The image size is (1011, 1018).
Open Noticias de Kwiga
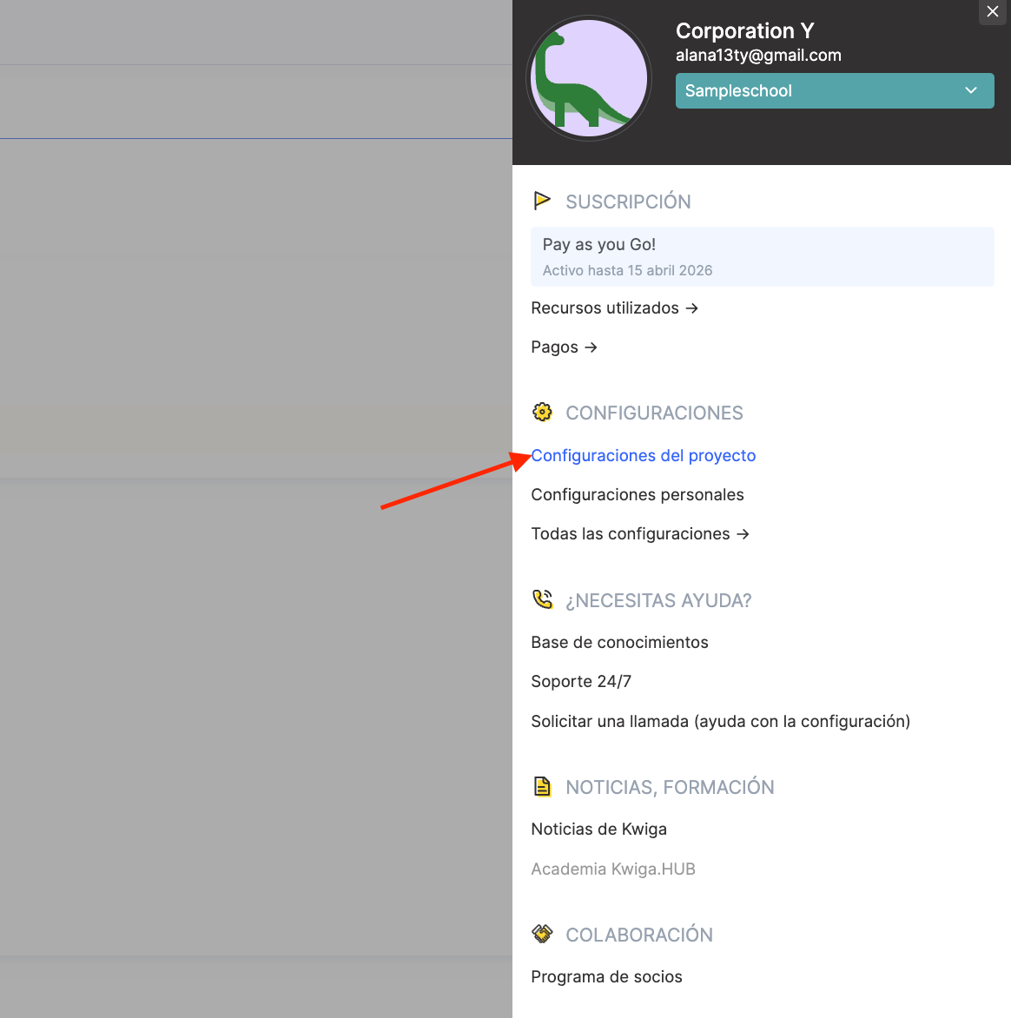click(598, 829)
